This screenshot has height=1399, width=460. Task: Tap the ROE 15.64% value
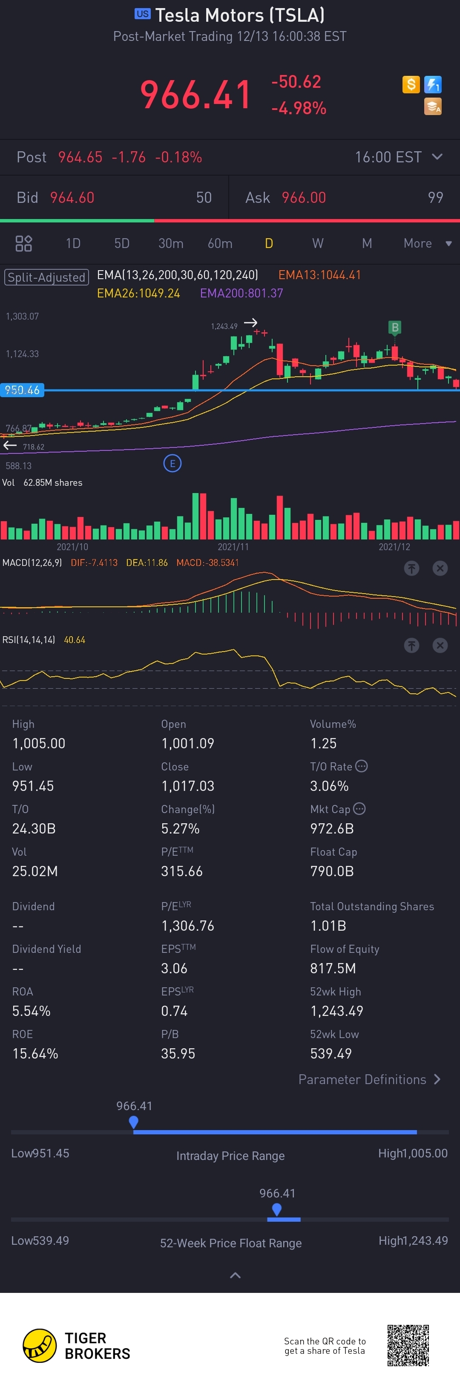point(35,1053)
